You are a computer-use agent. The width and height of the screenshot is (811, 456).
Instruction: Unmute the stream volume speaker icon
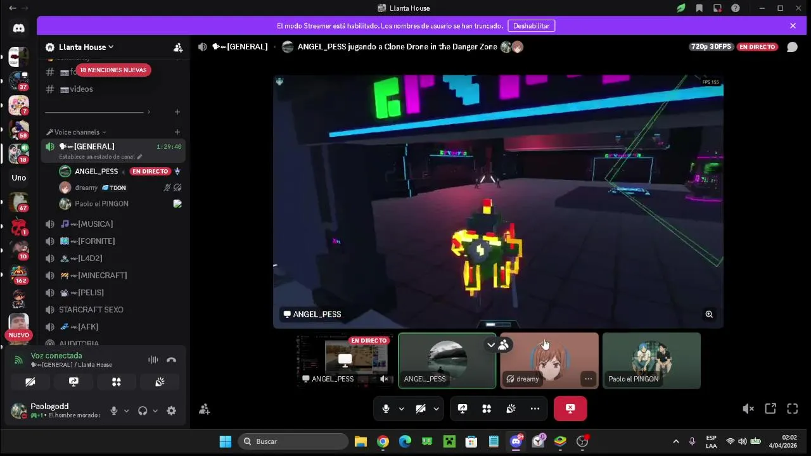point(748,409)
